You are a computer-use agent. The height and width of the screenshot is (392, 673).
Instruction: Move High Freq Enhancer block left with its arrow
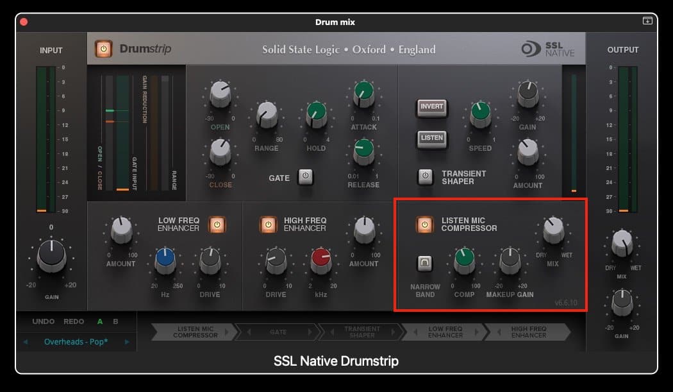[498, 332]
